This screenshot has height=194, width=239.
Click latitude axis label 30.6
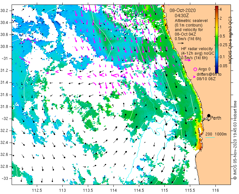pyautogui.click(x=4, y=35)
